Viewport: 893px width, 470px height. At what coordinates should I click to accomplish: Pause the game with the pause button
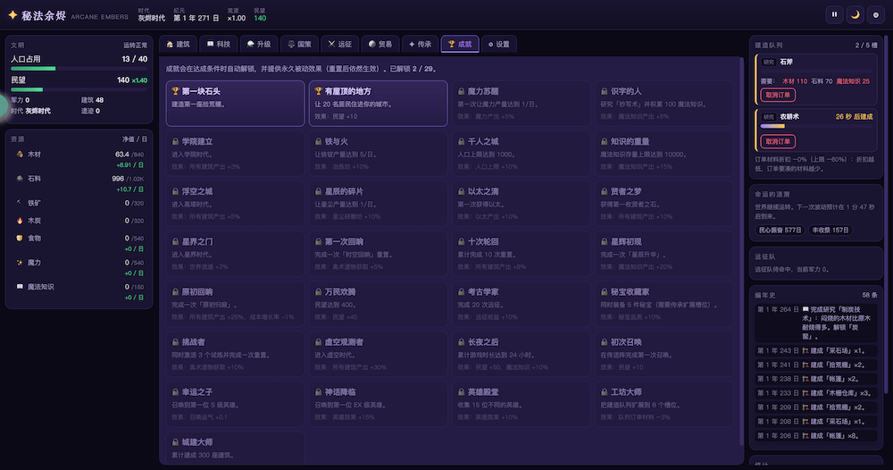[x=834, y=15]
